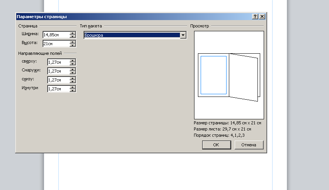Click the Порядок страниц text line
The image size is (329, 190).
(219, 135)
